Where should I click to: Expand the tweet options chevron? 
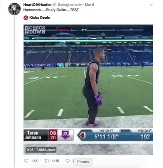pyautogui.click(x=151, y=5)
